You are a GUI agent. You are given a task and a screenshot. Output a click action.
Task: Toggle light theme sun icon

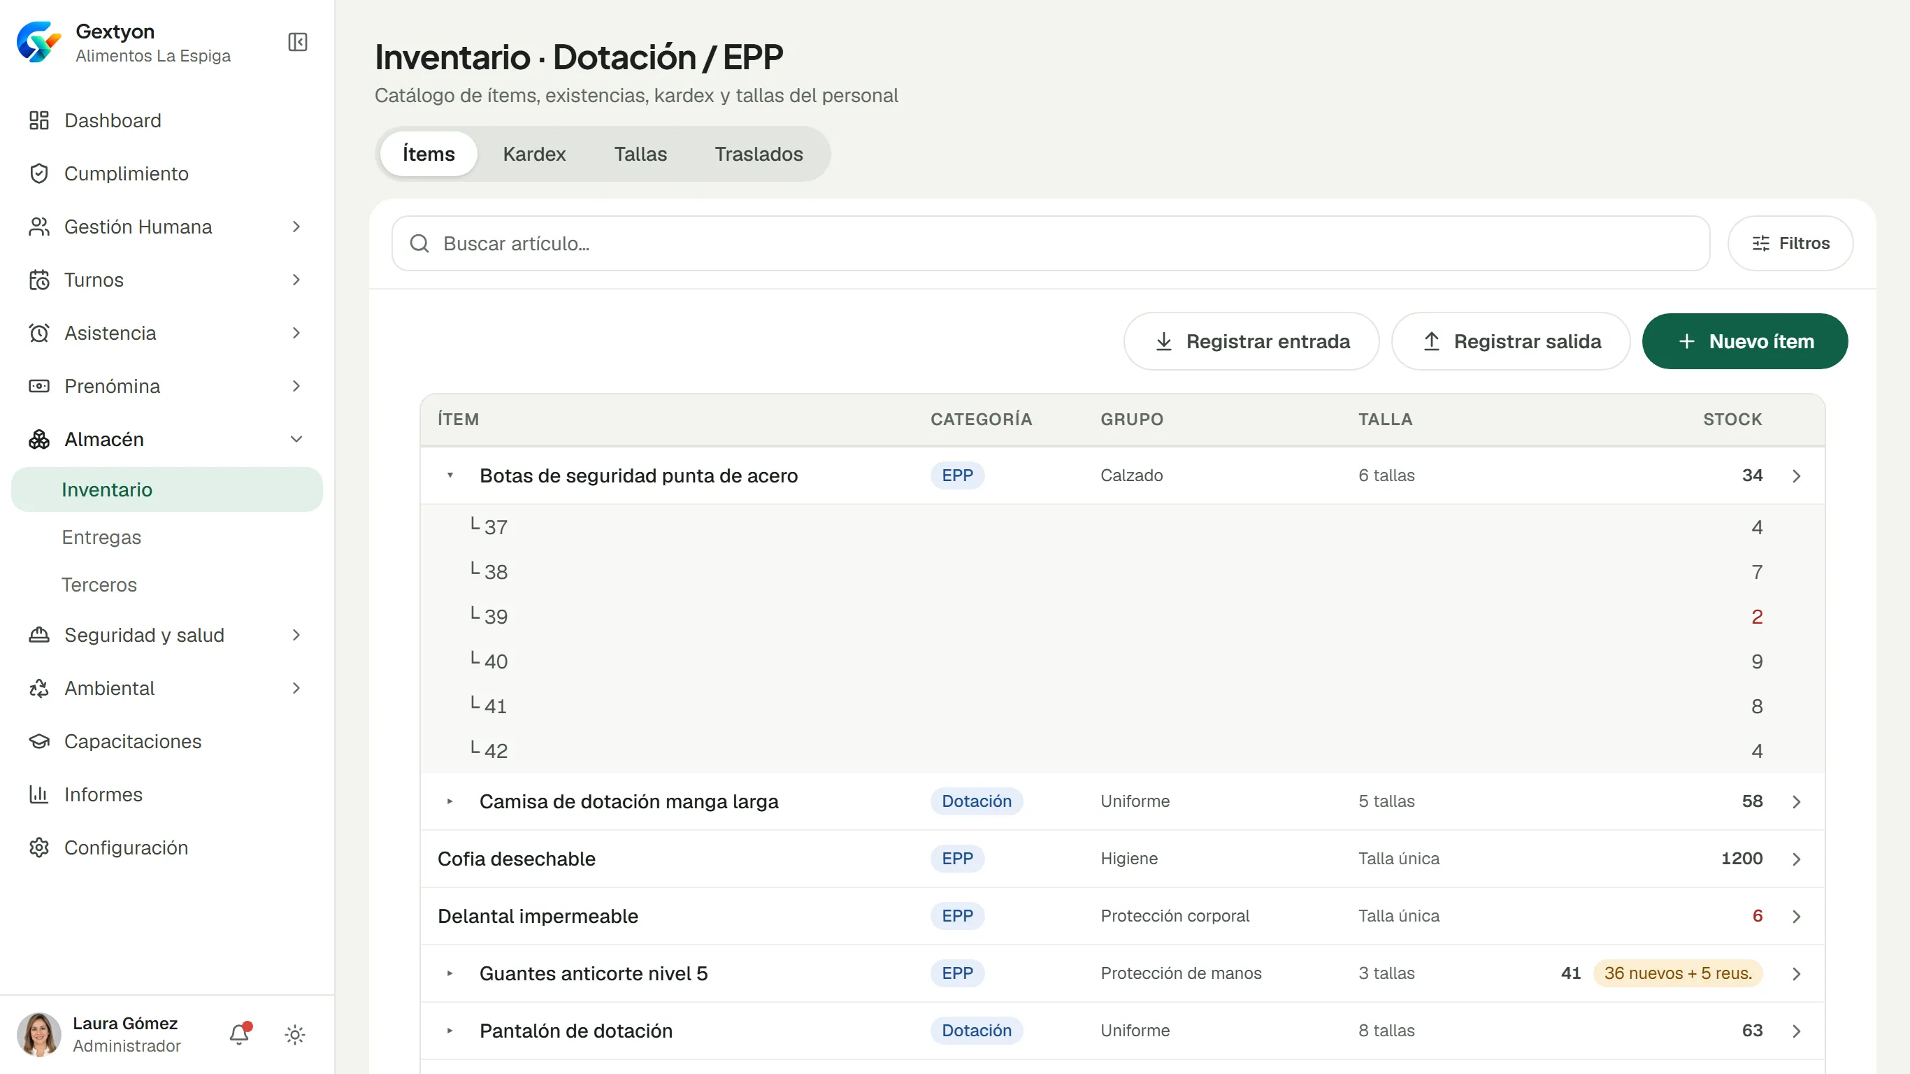[x=295, y=1035]
